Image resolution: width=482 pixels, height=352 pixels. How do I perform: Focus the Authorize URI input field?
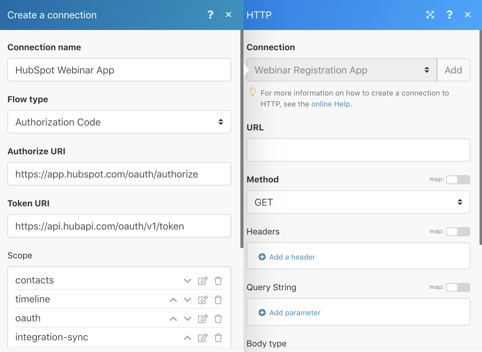coord(119,174)
